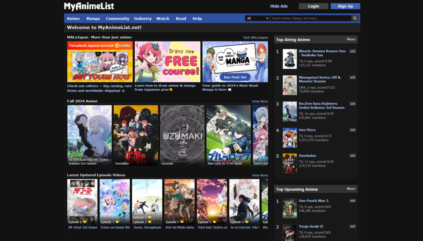
Task: Open the One Punch Man 3 title link
Action: [314, 201]
